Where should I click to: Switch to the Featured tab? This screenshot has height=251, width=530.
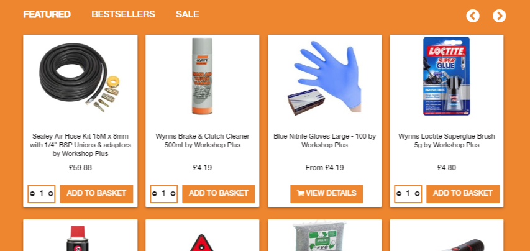pyautogui.click(x=47, y=14)
